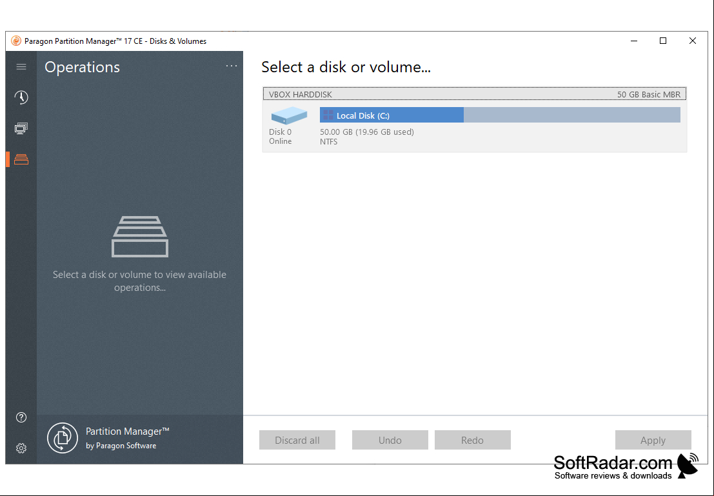714x496 pixels.
Task: Select the Disks & Volumes sidebar icon
Action: (21, 159)
